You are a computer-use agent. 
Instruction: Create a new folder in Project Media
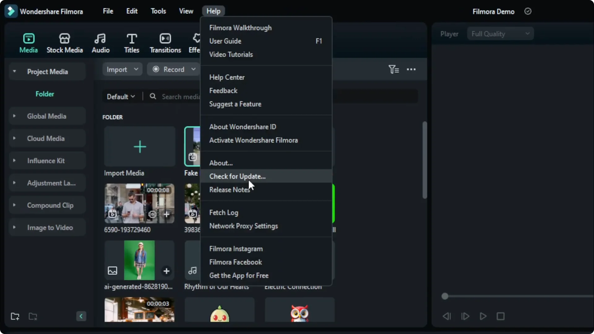tap(15, 316)
